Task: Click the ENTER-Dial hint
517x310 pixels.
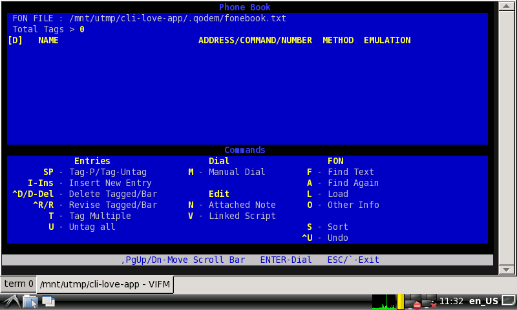Action: click(286, 260)
